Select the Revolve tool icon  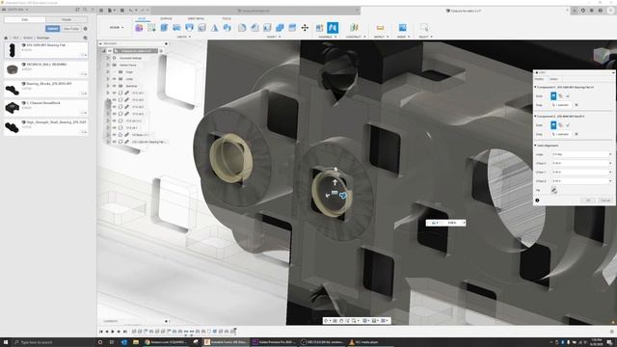click(x=176, y=28)
